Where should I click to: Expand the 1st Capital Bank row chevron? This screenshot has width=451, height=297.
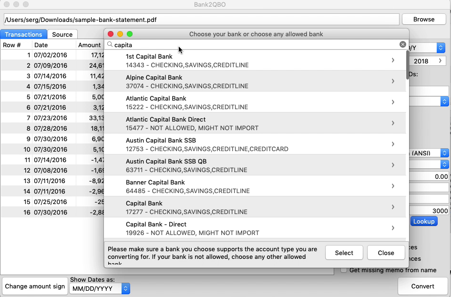(x=393, y=60)
